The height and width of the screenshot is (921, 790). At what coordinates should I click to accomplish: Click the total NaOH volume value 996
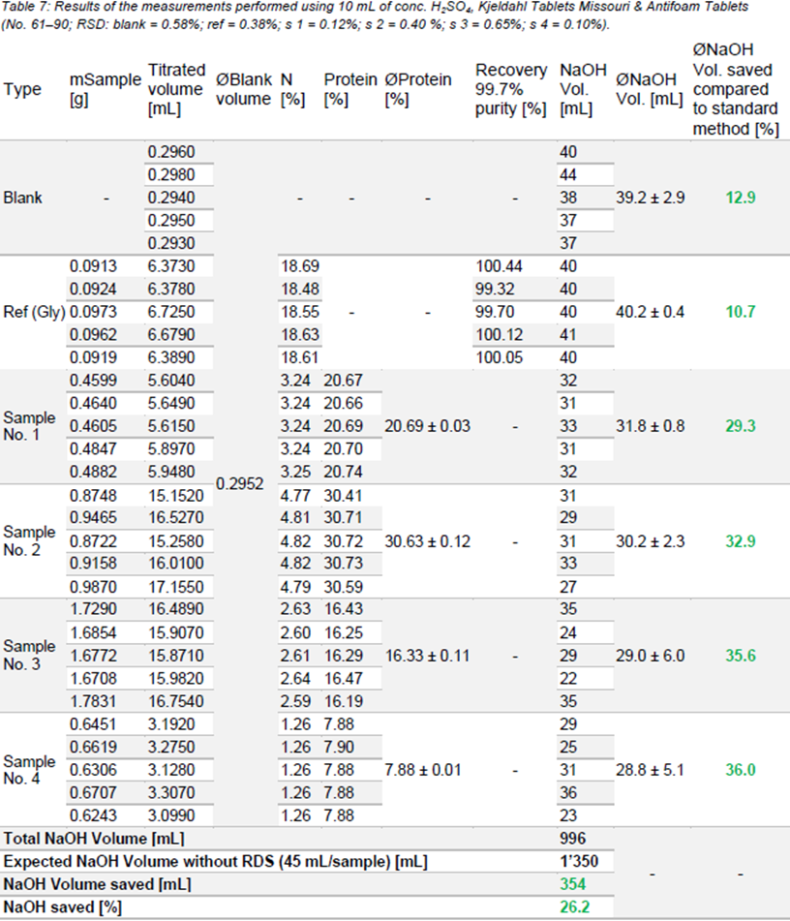(x=574, y=839)
